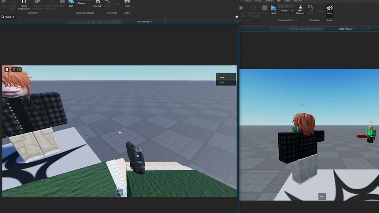The height and width of the screenshot is (213, 379).
Task: Select the Device emulation icon
Action: [x=107, y=4]
